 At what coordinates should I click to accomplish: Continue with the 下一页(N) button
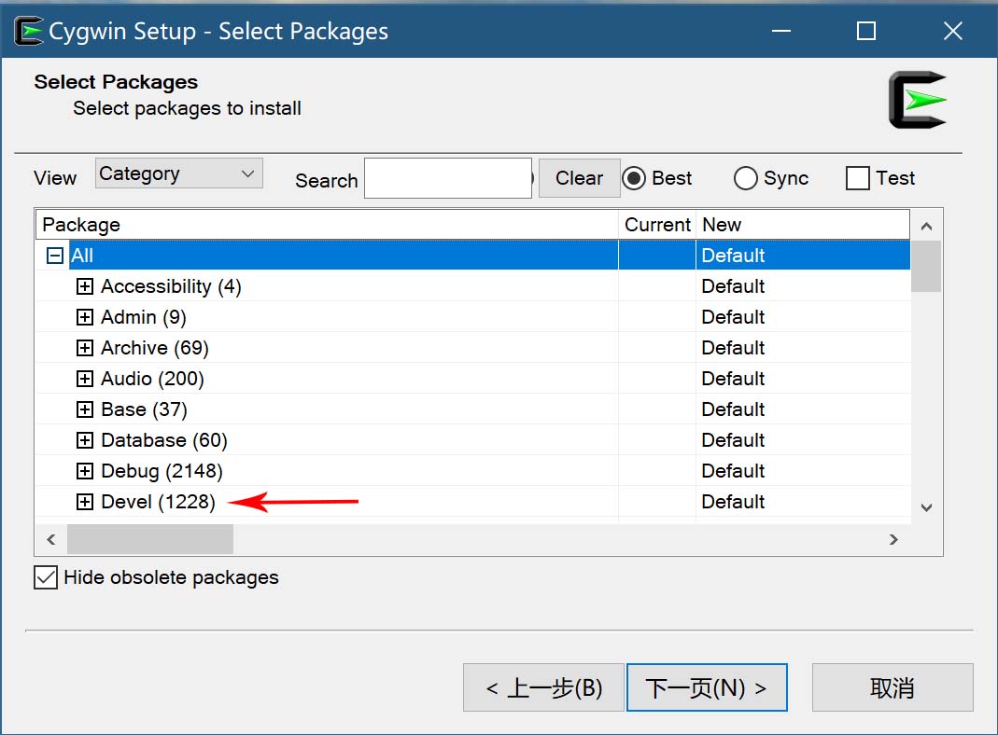point(707,687)
